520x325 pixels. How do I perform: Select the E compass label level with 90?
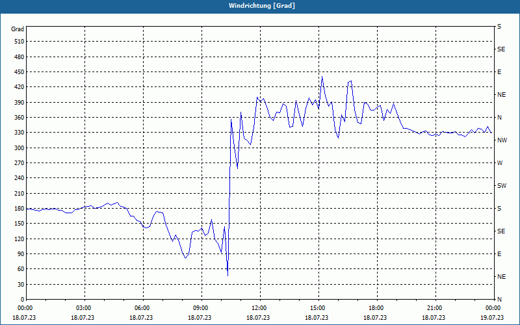coord(499,254)
